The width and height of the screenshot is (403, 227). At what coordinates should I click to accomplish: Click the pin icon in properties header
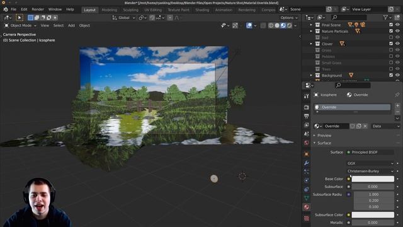(x=397, y=95)
